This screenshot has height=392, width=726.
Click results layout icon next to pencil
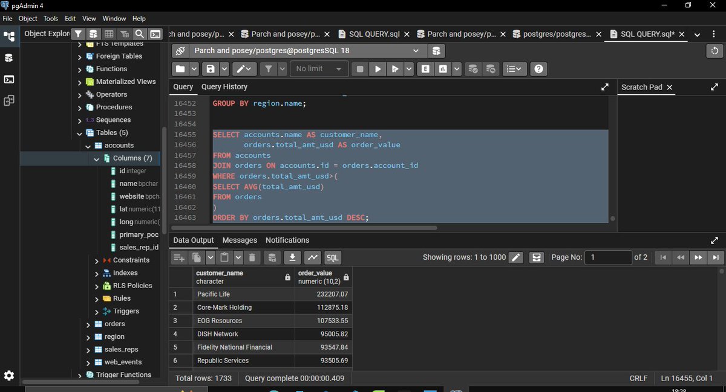tap(537, 257)
